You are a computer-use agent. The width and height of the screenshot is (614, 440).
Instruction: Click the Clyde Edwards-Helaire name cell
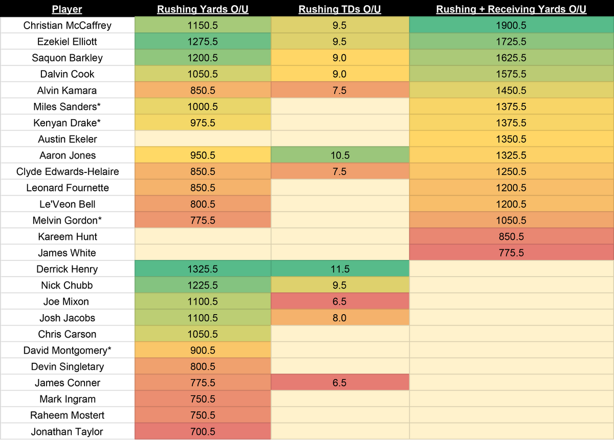pyautogui.click(x=67, y=171)
